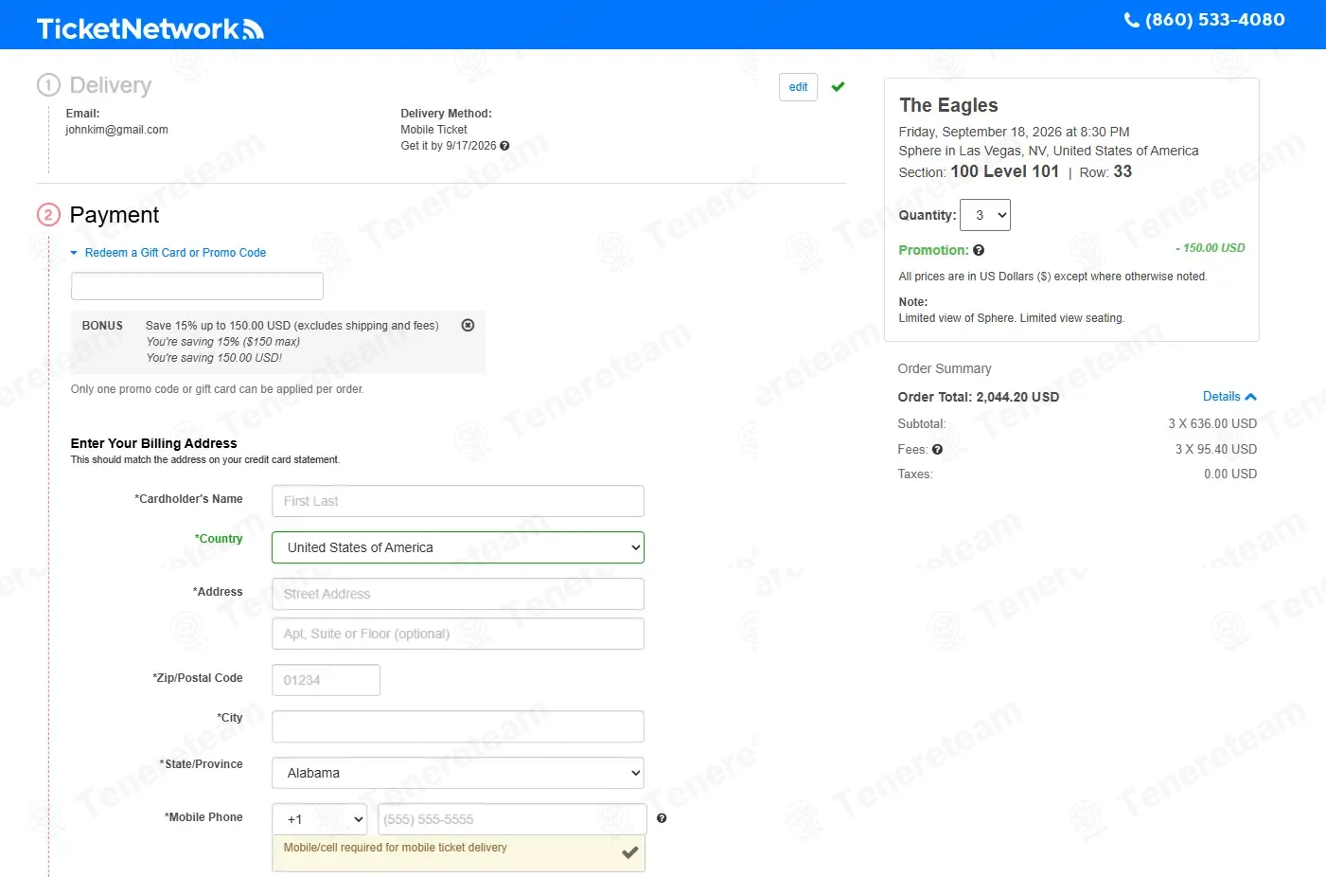Click the gift card or promo code field
This screenshot has width=1326, height=877.
[x=197, y=286]
